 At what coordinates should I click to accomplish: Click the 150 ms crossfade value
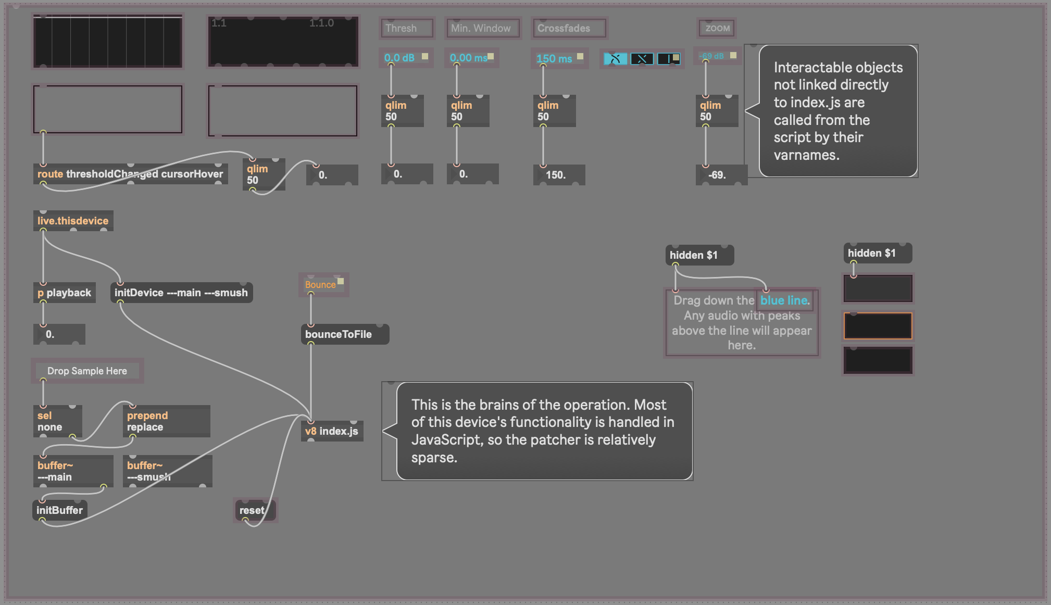(x=554, y=59)
